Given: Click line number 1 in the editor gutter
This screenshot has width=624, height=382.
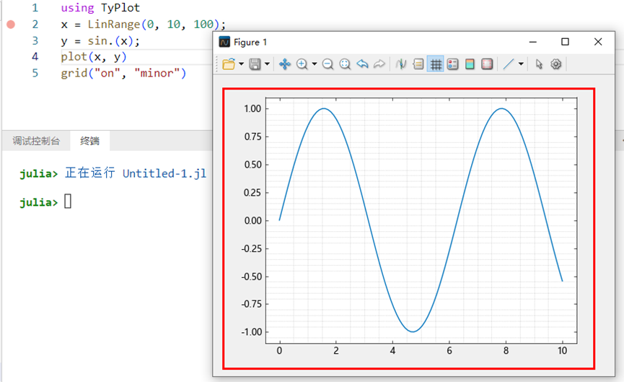Looking at the screenshot, I should click(35, 8).
